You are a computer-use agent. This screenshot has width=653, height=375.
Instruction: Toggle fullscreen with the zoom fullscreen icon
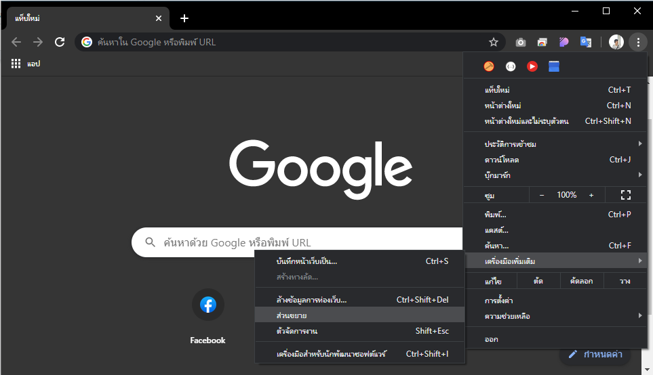tap(625, 195)
